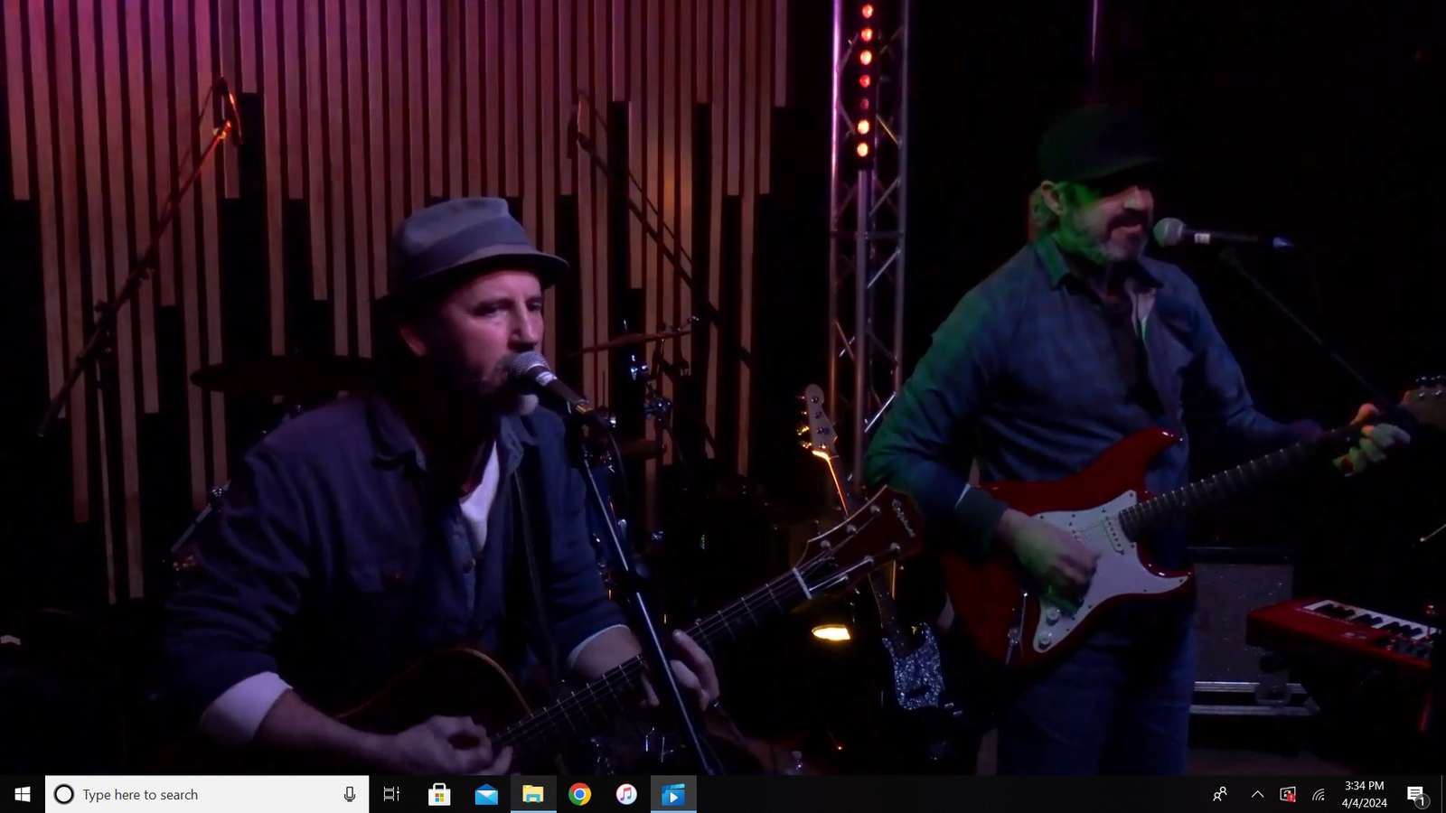Open the People tray icon
1446x813 pixels.
(1220, 794)
